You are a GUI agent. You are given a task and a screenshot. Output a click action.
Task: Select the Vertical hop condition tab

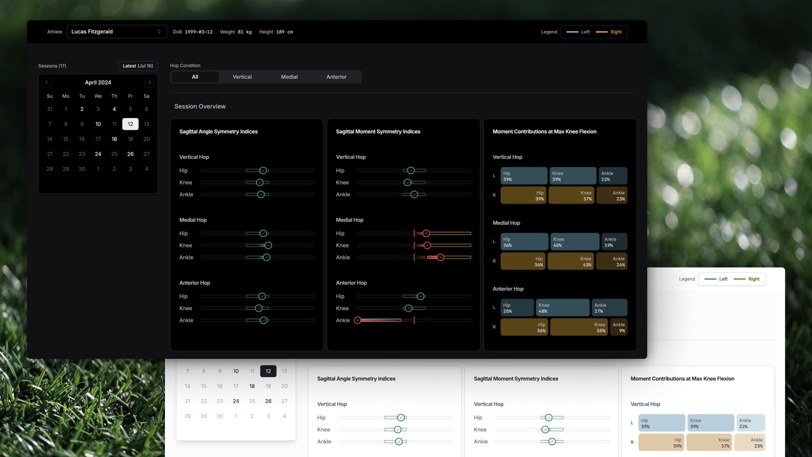click(242, 77)
